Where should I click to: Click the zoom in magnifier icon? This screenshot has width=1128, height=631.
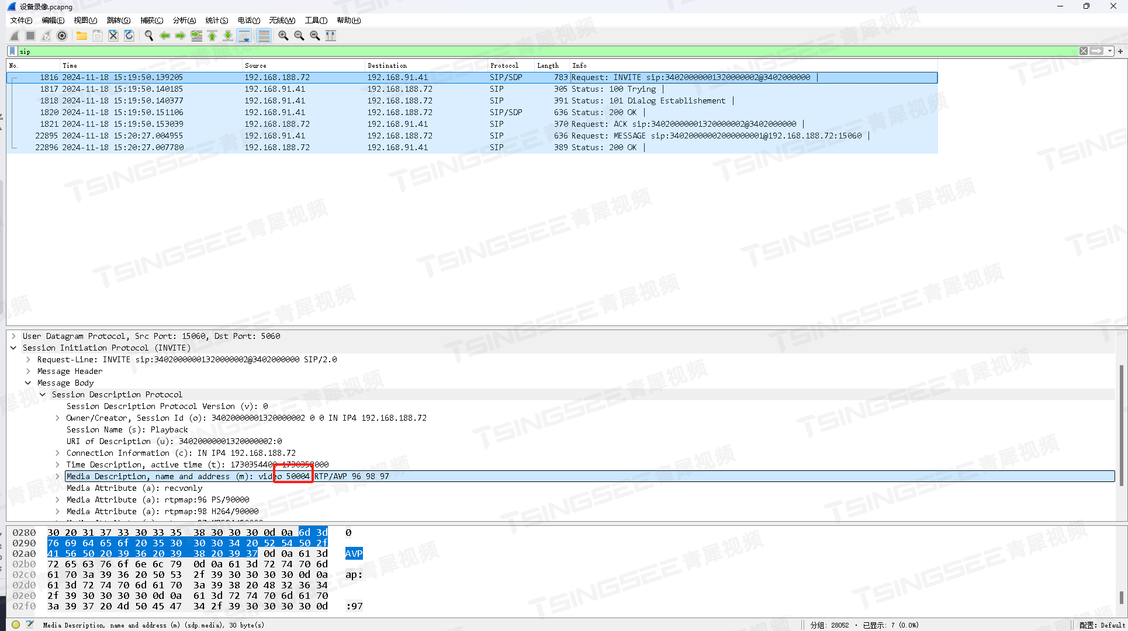click(x=283, y=36)
